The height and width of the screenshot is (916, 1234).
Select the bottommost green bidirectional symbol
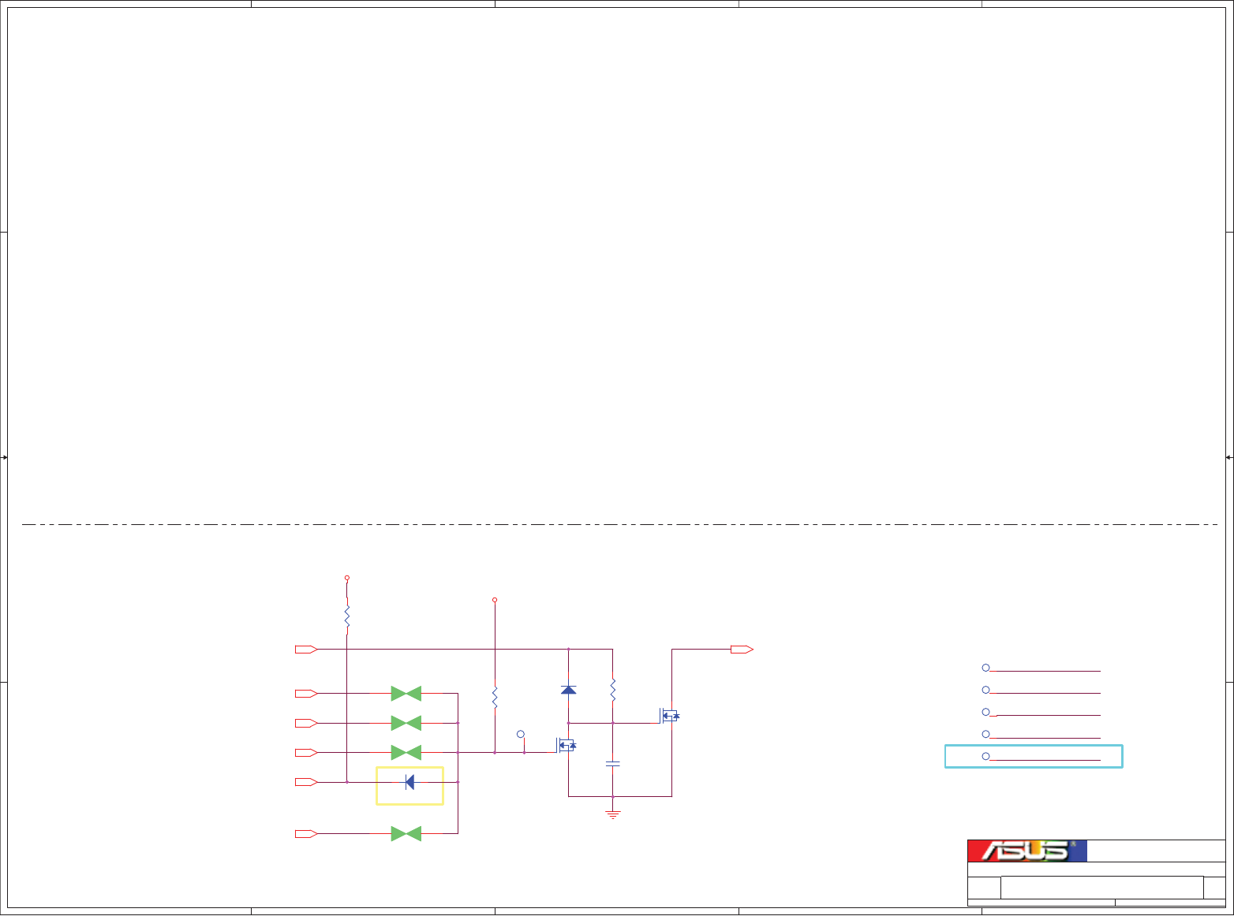pos(406,834)
